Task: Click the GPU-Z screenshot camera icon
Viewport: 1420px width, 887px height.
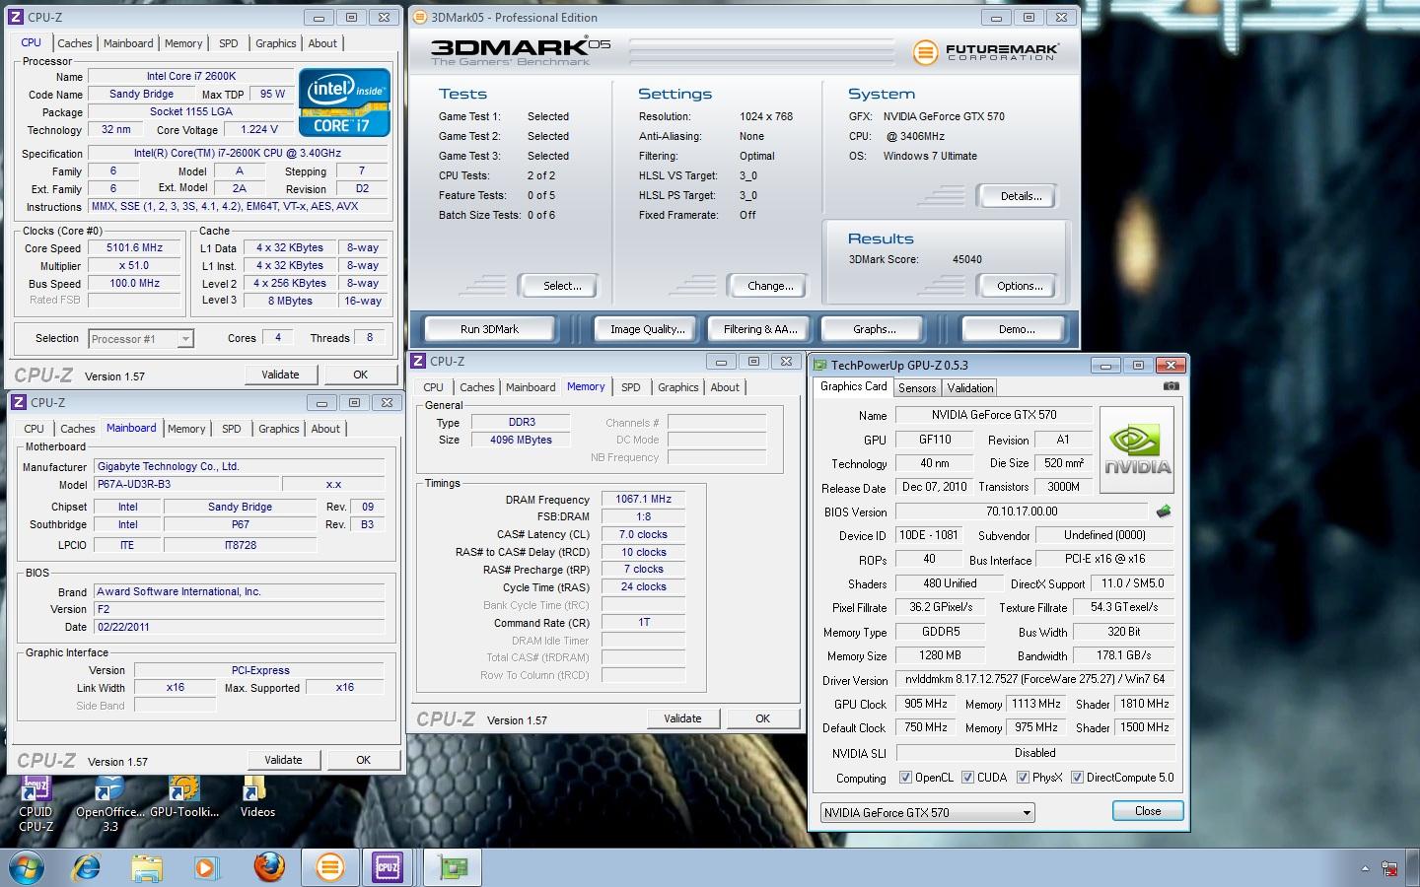Action: point(1171,386)
